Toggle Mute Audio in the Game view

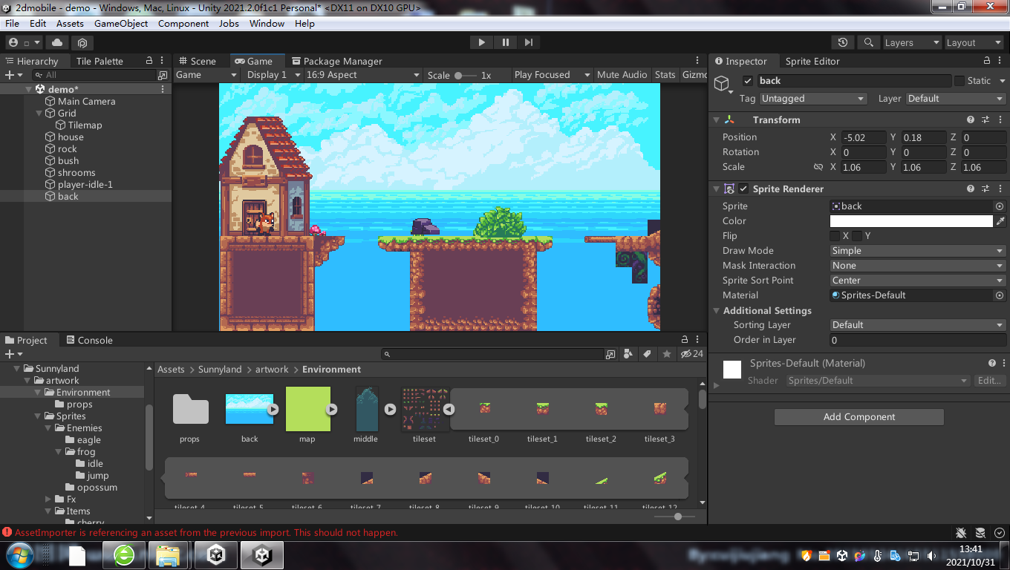tap(622, 75)
